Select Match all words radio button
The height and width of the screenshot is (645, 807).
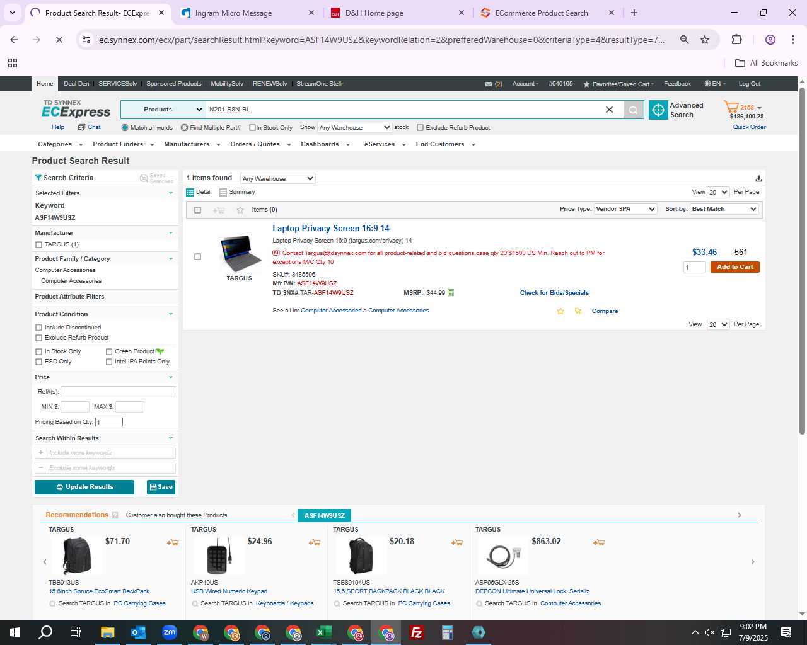[125, 128]
